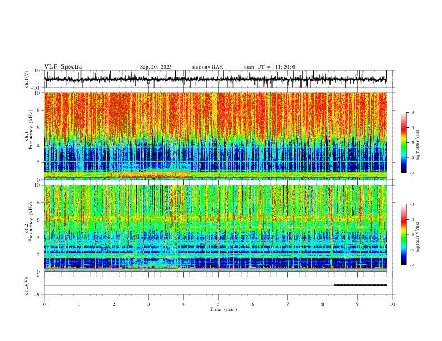Click the "station=GAK" label
This screenshot has width=442, height=341.
[x=207, y=67]
